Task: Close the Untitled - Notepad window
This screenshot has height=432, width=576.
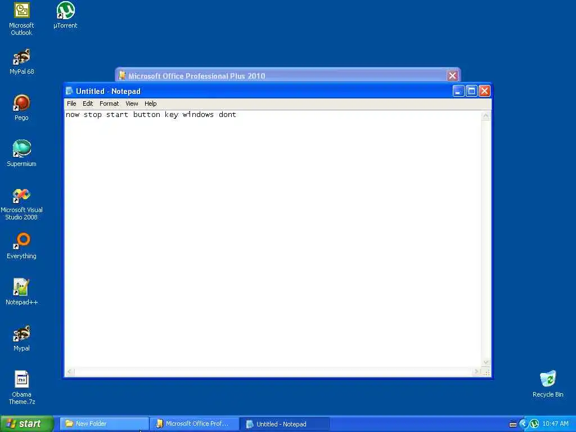Action: tap(484, 91)
